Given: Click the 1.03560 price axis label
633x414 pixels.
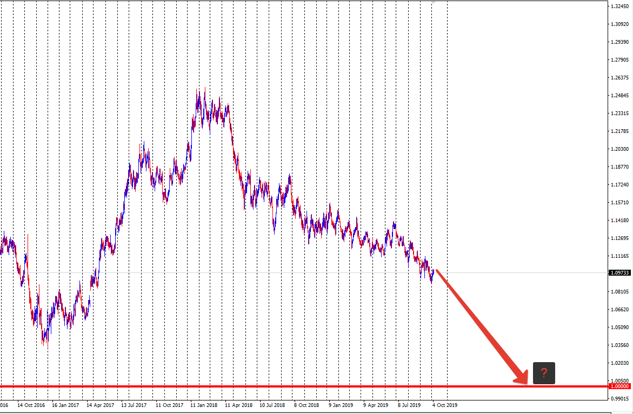Looking at the screenshot, I should (619, 345).
